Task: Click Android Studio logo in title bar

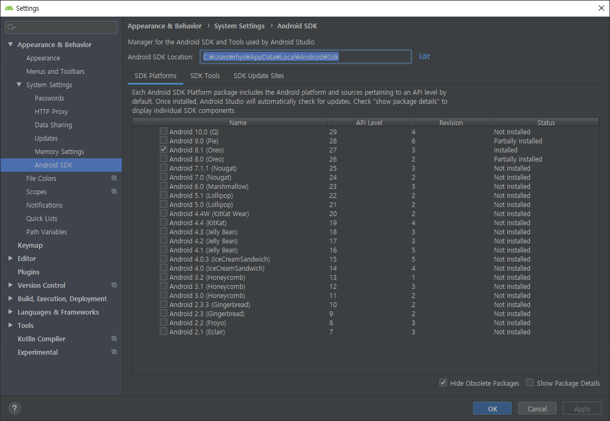Action: pos(9,8)
